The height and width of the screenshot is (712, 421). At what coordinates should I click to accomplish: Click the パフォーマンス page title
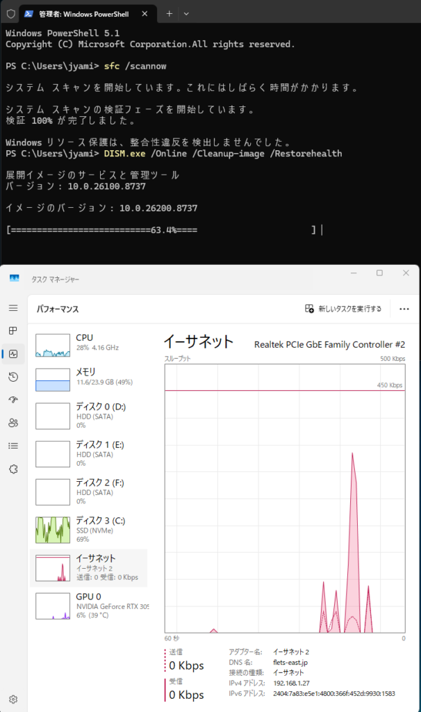(x=58, y=309)
